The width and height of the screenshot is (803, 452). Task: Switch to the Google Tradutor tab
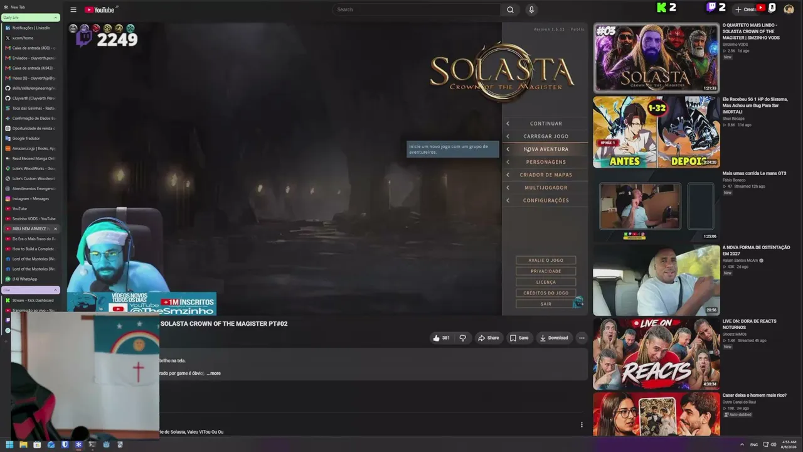pos(31,138)
